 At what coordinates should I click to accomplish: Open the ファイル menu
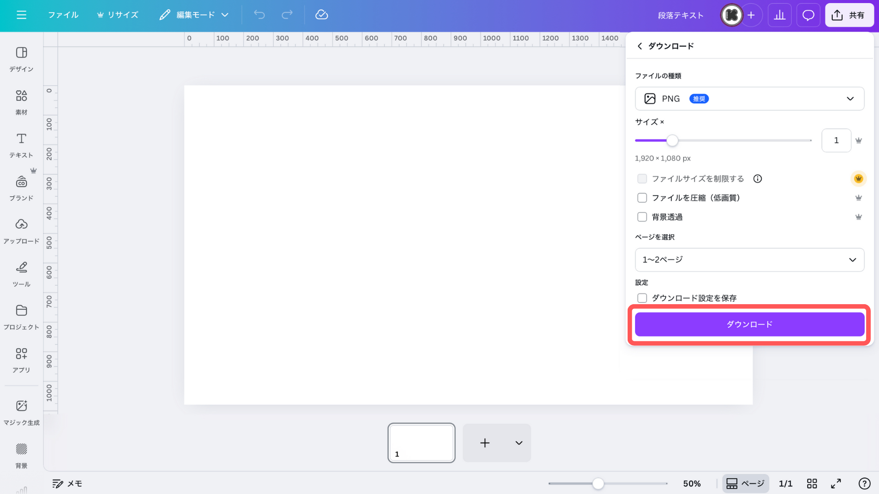tap(63, 15)
